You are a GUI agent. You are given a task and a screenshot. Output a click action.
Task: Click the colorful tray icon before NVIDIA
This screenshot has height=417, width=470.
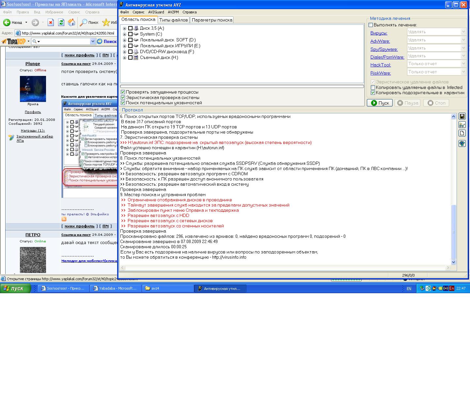434,288
